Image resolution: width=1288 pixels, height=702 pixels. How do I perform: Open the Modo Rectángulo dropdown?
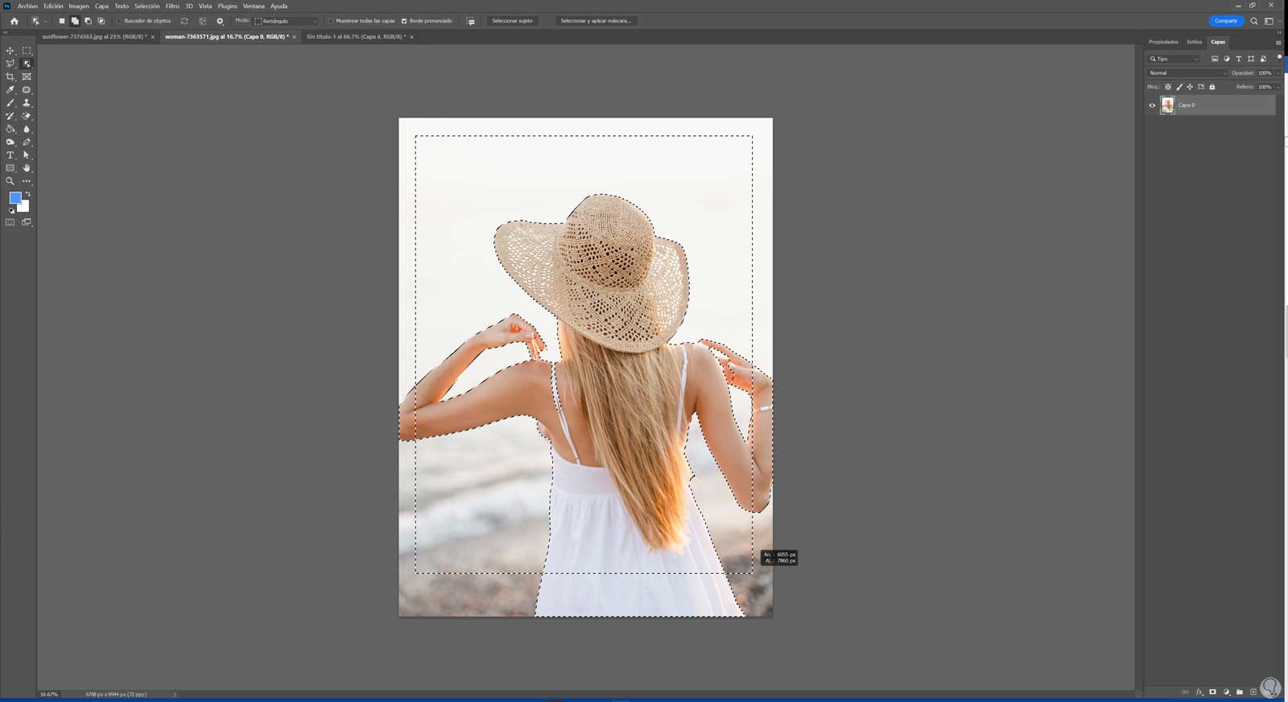point(286,21)
